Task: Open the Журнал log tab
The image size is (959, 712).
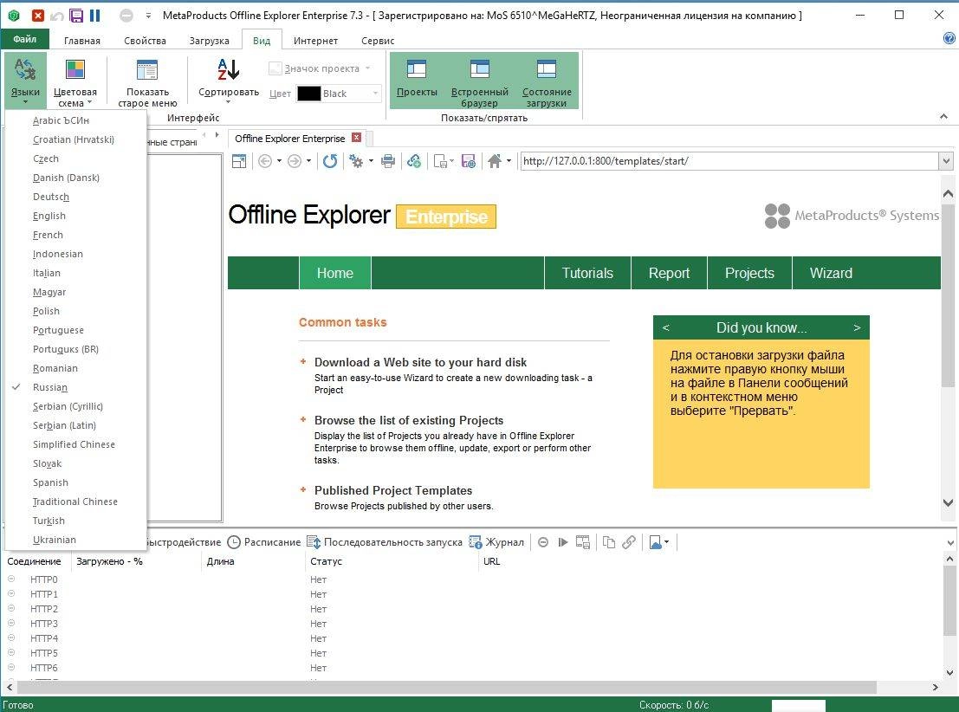Action: [x=496, y=542]
